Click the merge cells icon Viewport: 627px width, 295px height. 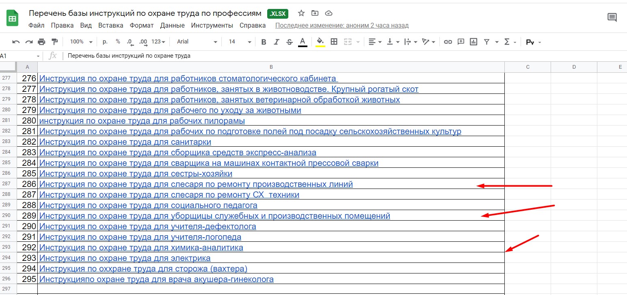pyautogui.click(x=348, y=41)
